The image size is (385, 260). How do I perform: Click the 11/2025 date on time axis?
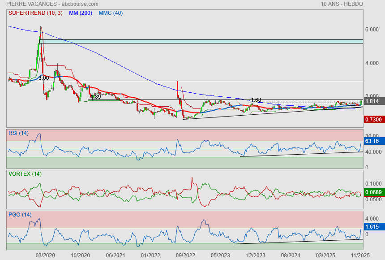point(359,255)
